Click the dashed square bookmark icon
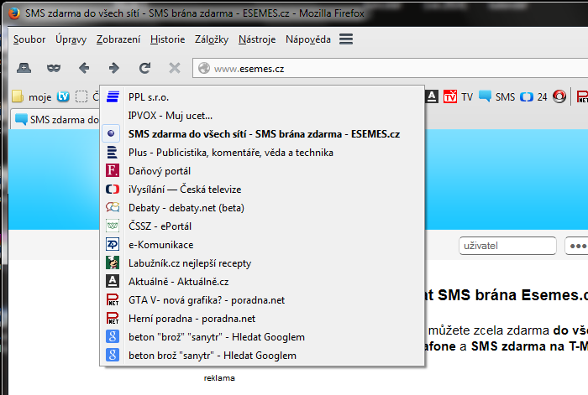Viewport: 588px width, 395px height. [81, 96]
